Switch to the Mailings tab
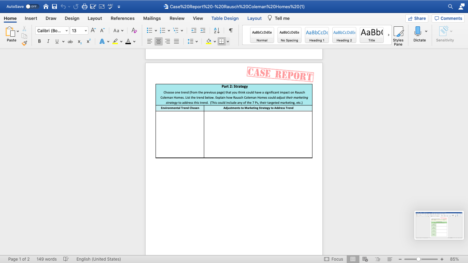The image size is (468, 263). pos(152,18)
